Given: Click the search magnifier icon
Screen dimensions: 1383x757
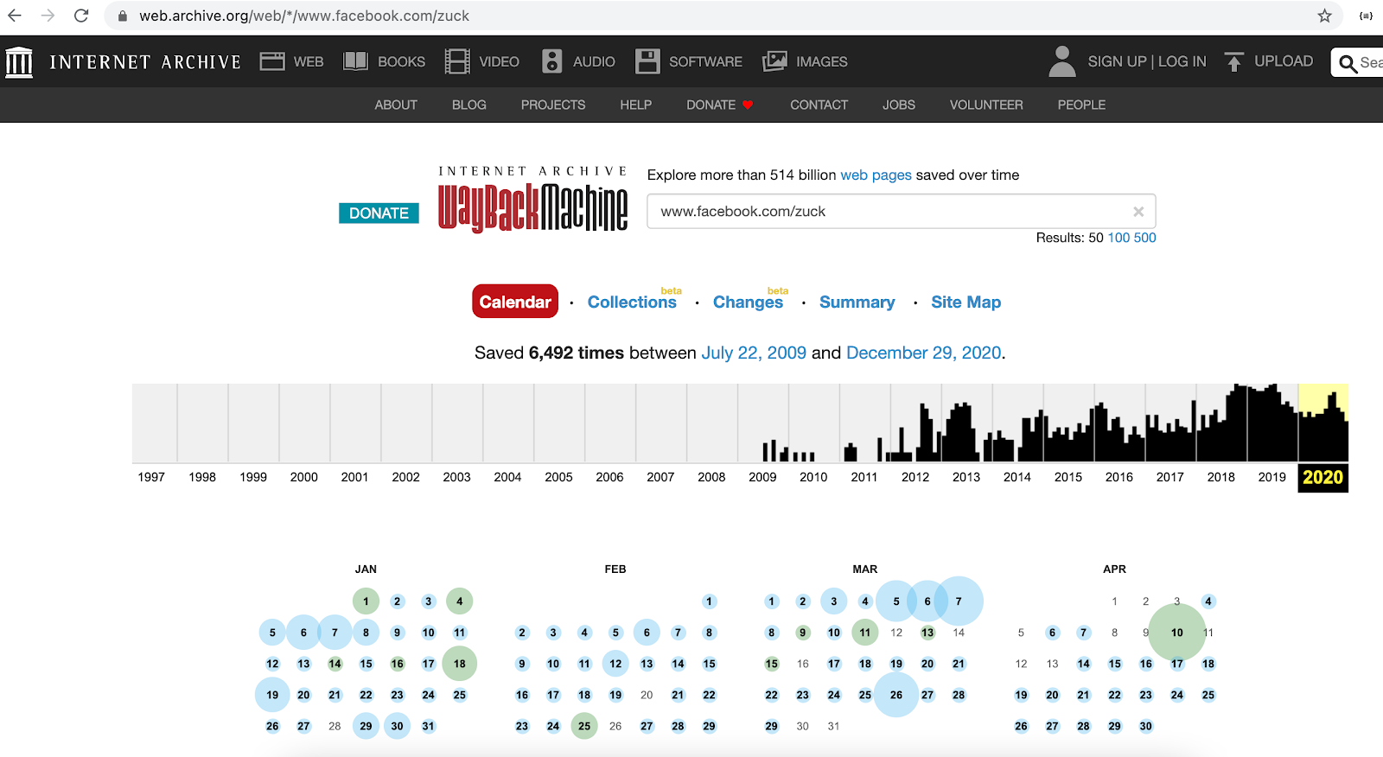Looking at the screenshot, I should [1347, 62].
